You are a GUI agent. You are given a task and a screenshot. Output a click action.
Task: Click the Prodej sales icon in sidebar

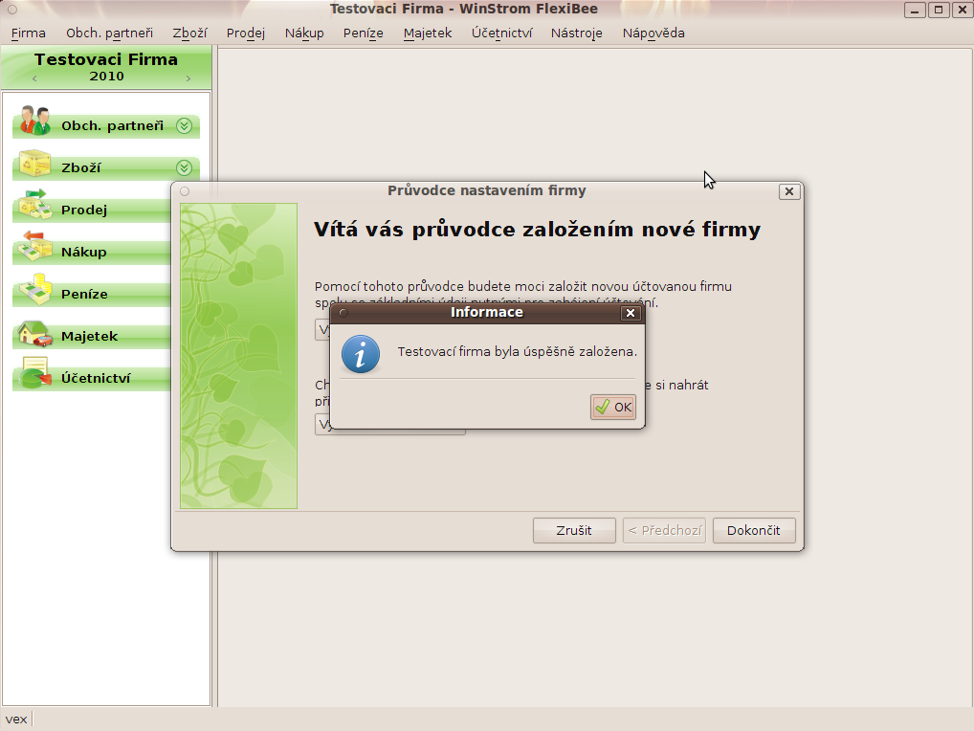coord(34,205)
